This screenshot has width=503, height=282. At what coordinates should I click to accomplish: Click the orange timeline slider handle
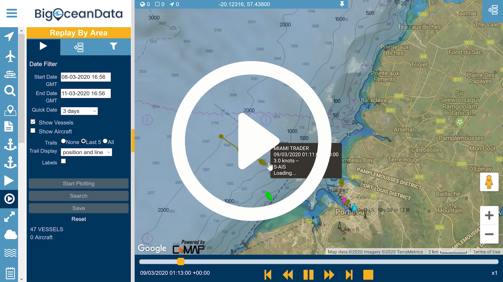coord(181,261)
